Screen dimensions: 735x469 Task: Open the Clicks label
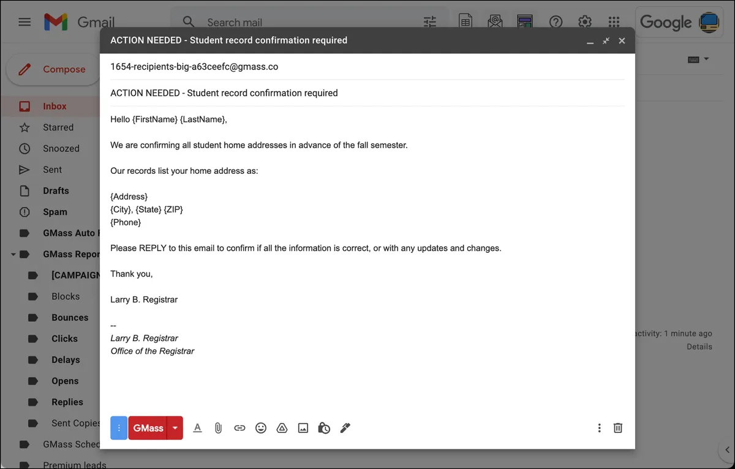pos(64,339)
